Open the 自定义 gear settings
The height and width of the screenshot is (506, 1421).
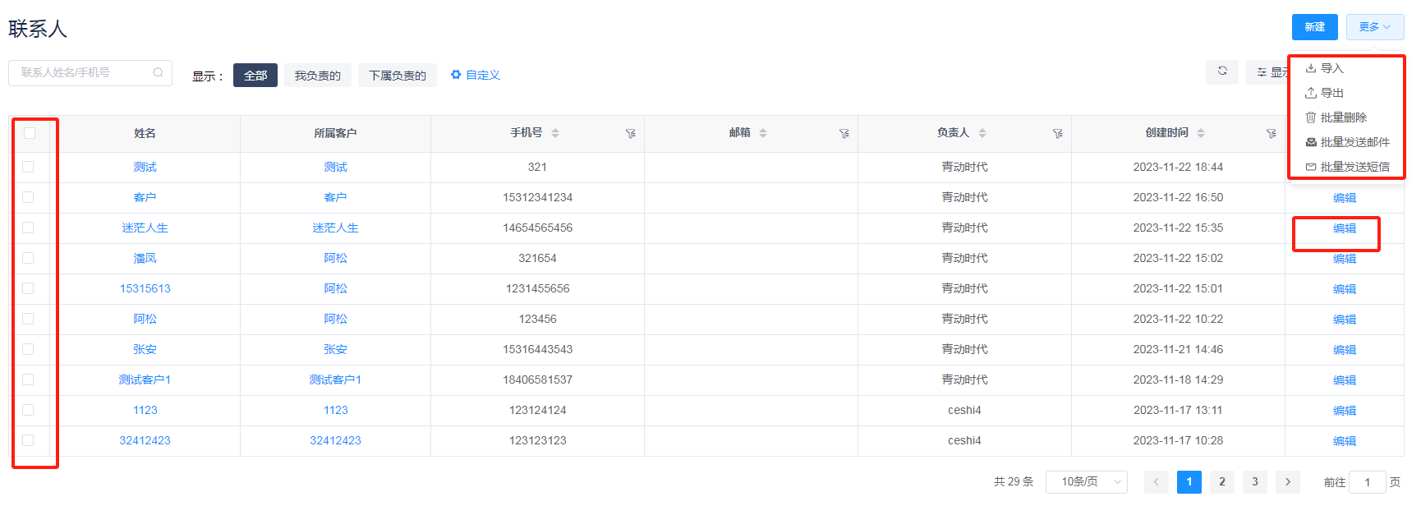click(x=475, y=75)
